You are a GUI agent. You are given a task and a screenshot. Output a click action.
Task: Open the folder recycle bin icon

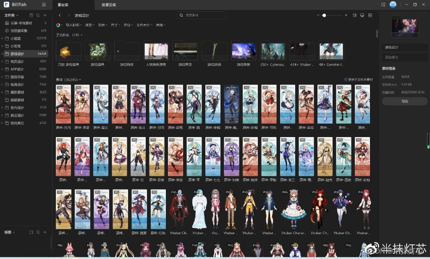tap(31, 16)
